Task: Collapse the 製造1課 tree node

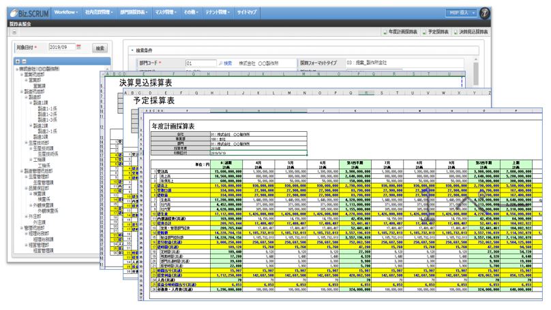Action: pos(31,103)
